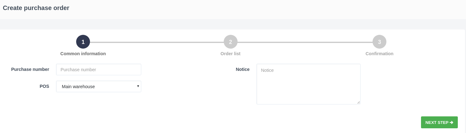The height and width of the screenshot is (133, 466).
Task: Jump to the Confirmation step label
Action: (379, 54)
